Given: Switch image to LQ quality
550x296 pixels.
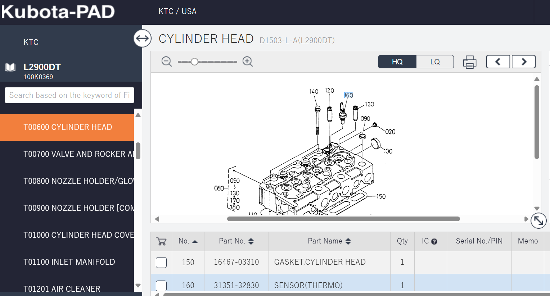Looking at the screenshot, I should (435, 62).
